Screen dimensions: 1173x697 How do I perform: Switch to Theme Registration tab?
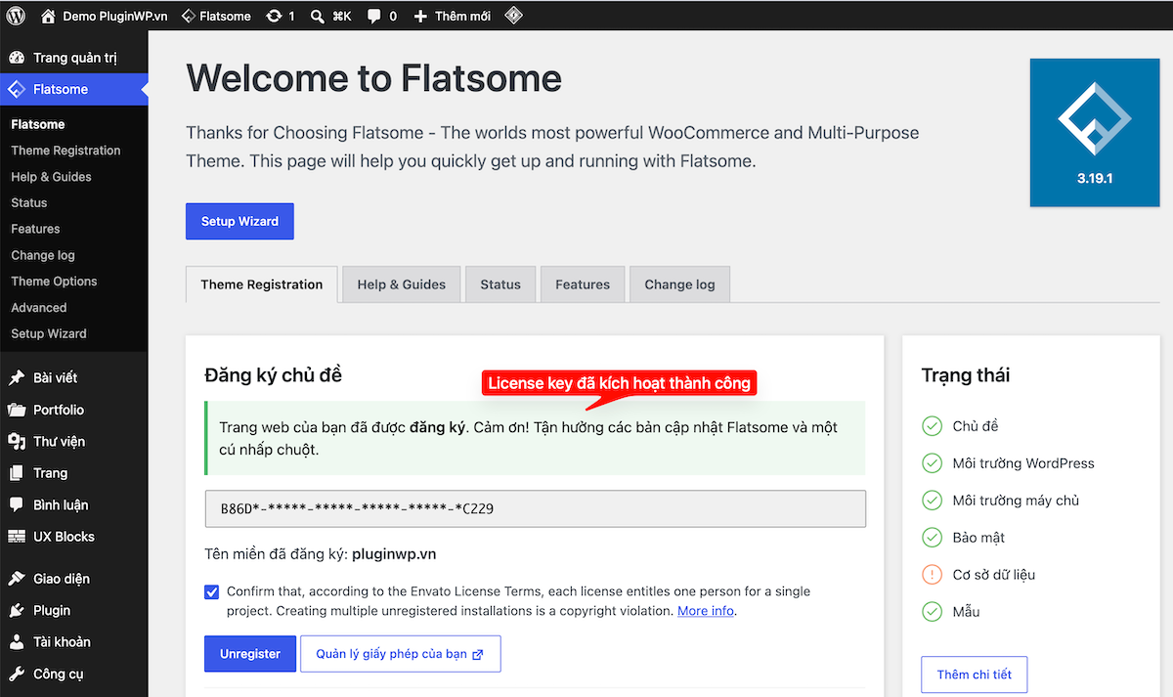tap(261, 284)
